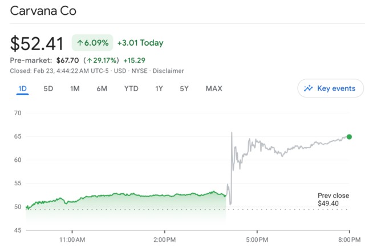365x248 pixels.
Task: Click the Prev close $49.40 label
Action: [333, 200]
